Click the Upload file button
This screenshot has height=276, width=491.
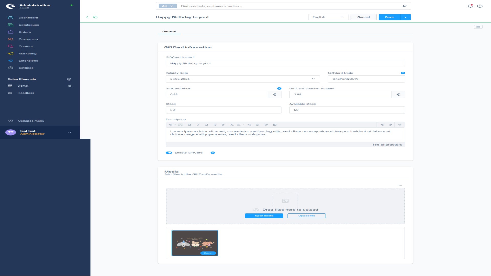point(306,216)
